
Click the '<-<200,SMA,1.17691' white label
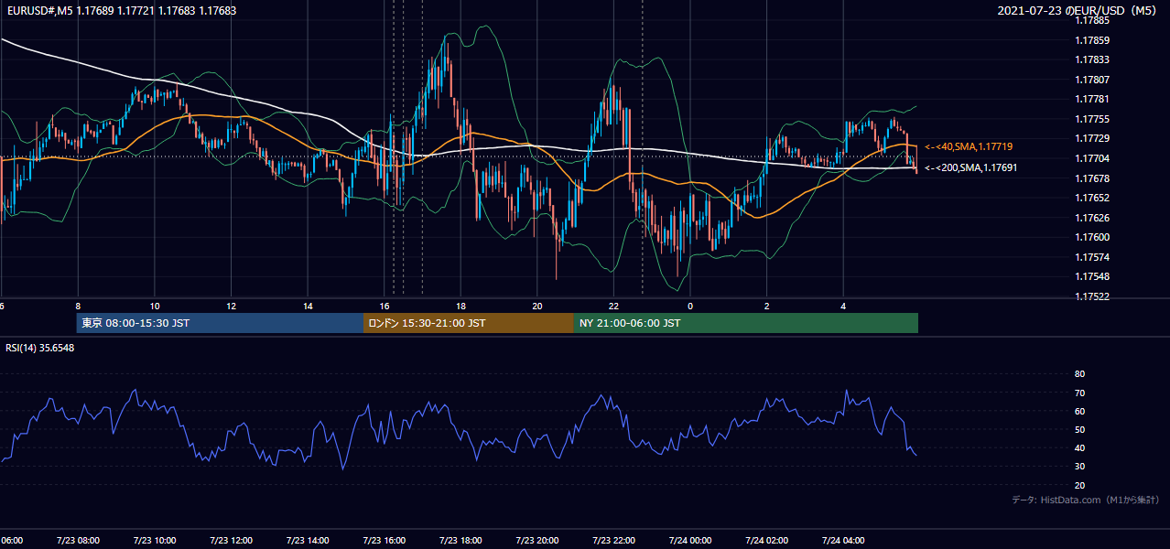tap(970, 167)
